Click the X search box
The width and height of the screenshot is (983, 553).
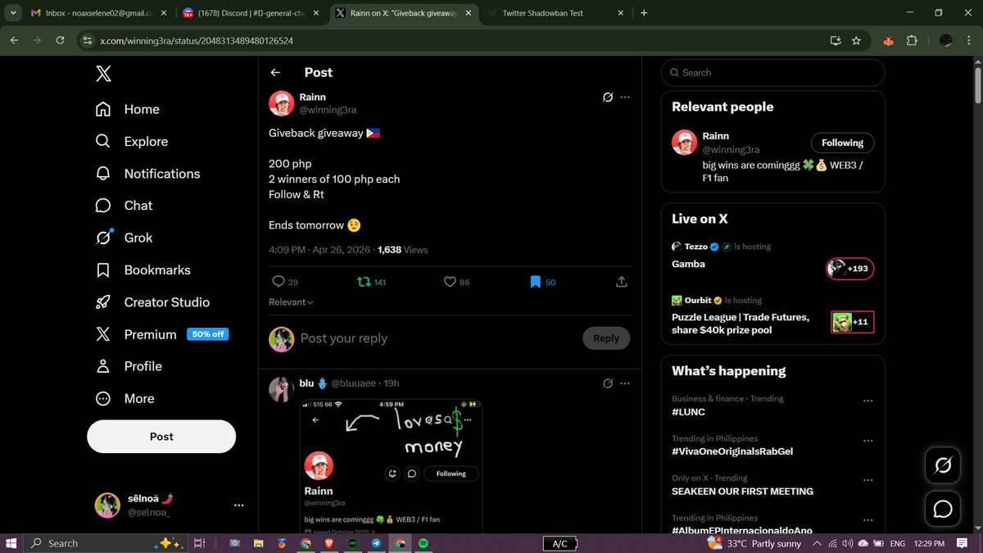pos(772,72)
